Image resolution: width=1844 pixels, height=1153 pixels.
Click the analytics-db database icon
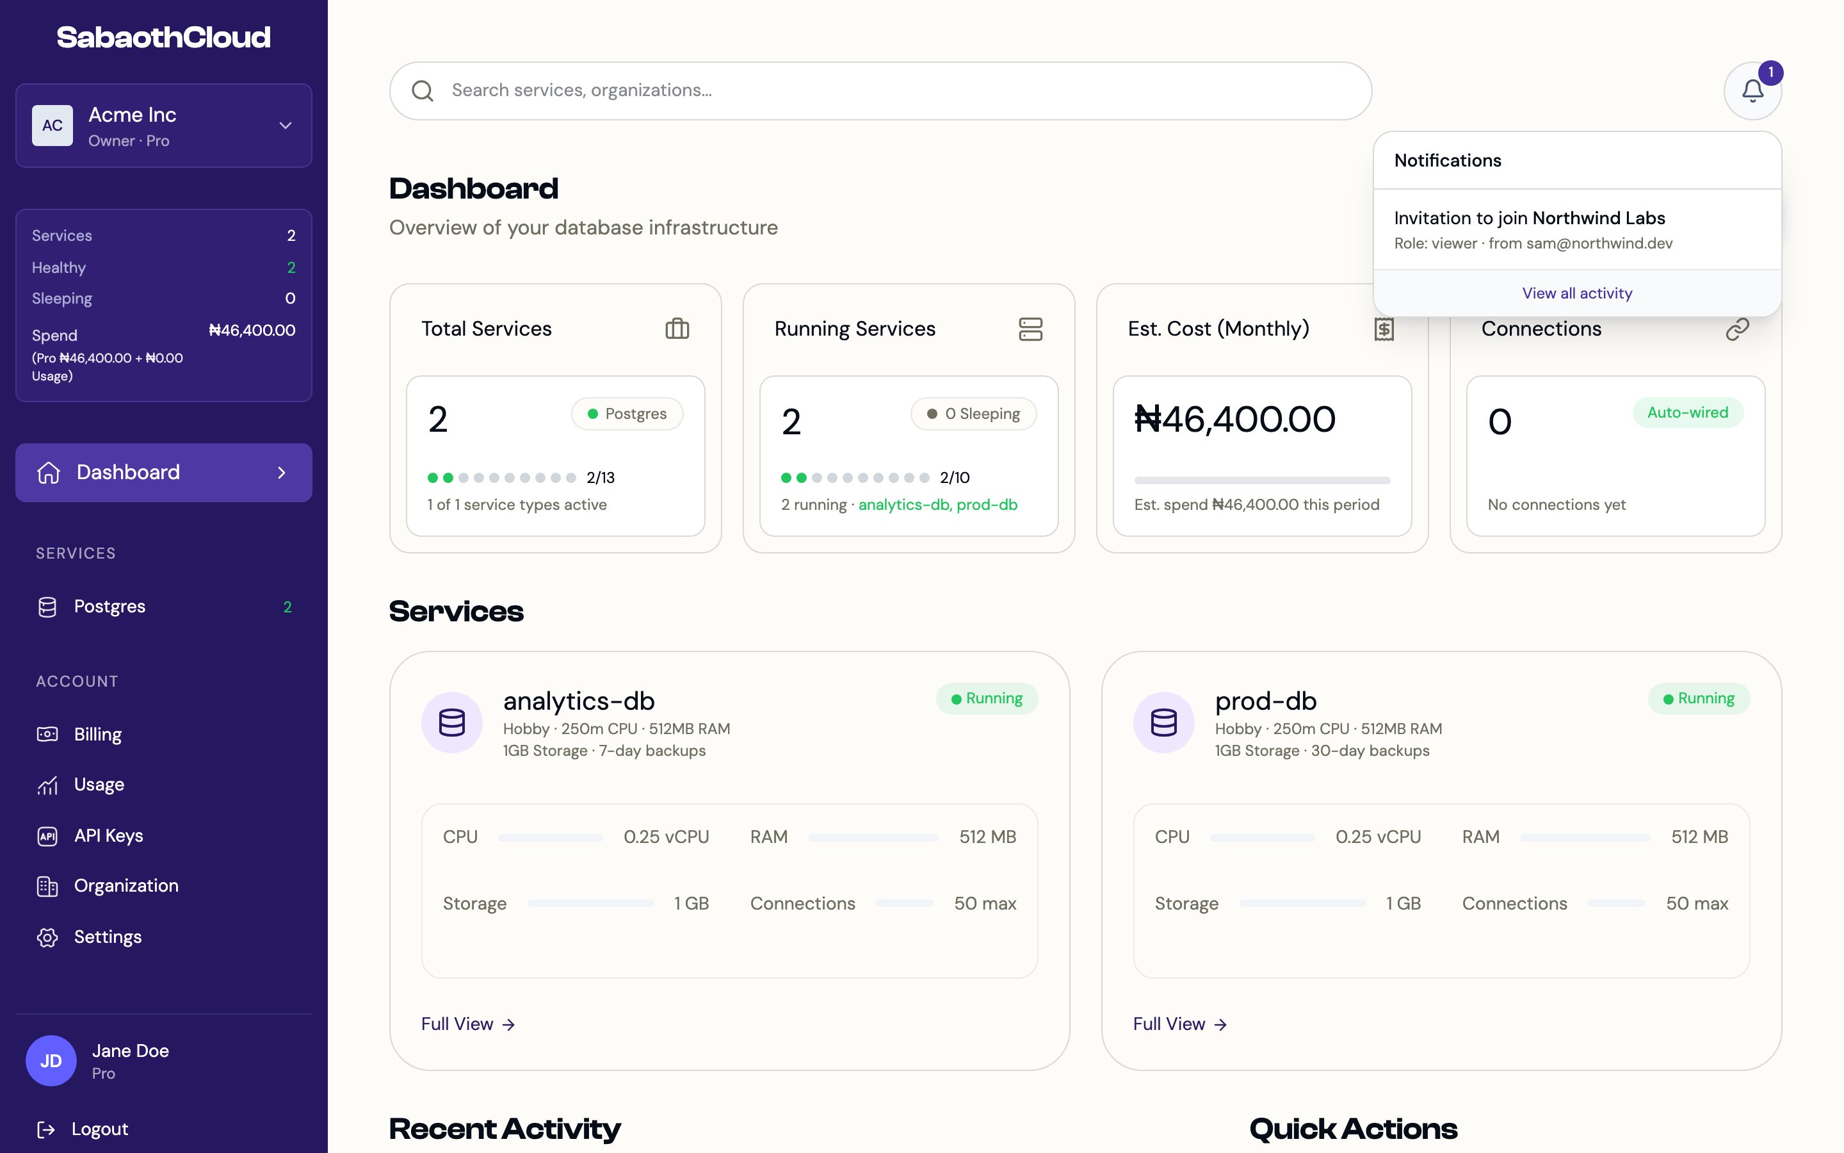452,722
